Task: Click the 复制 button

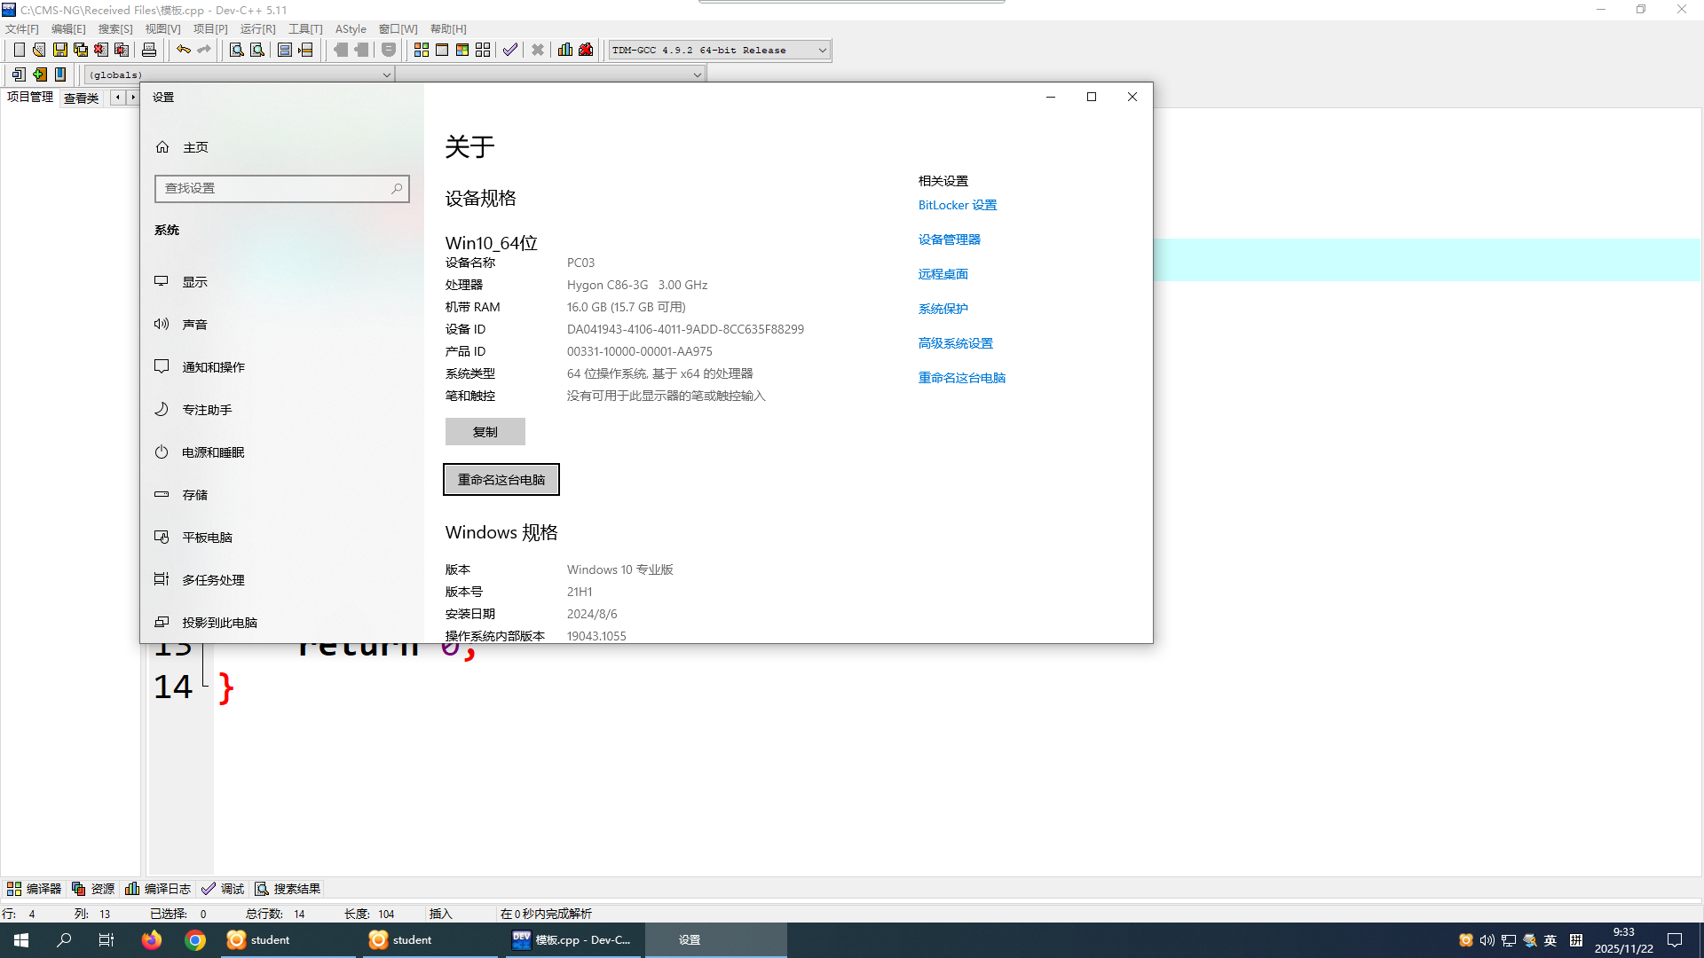Action: tap(485, 432)
